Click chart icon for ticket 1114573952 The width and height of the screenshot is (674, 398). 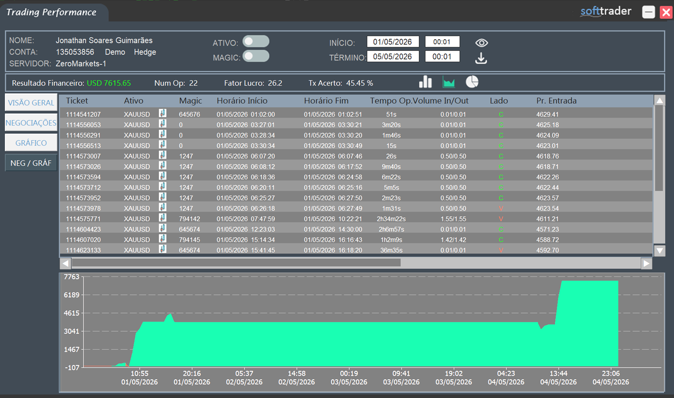point(163,197)
